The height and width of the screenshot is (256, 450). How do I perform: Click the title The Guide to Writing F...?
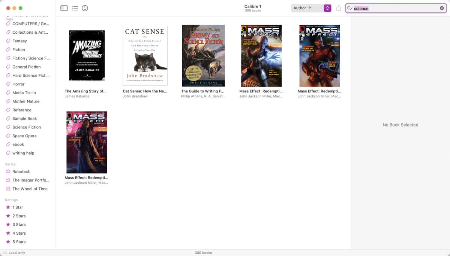pos(202,91)
